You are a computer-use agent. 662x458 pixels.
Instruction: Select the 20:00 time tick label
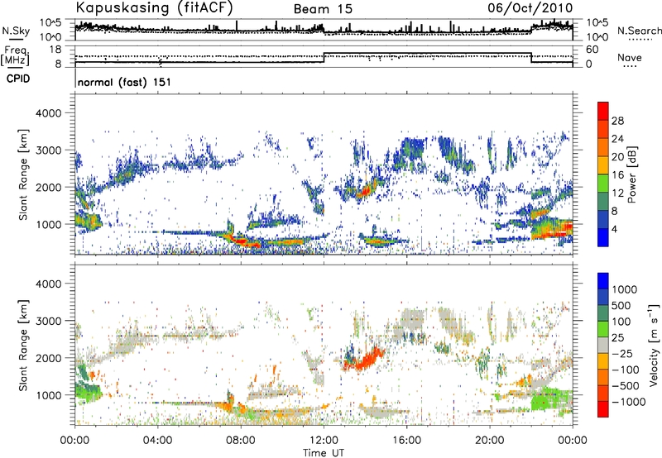click(x=489, y=441)
